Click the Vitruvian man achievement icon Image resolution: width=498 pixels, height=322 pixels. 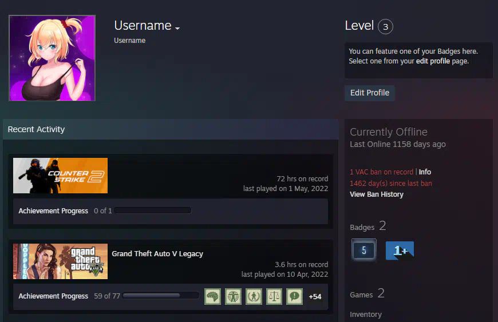pos(234,296)
